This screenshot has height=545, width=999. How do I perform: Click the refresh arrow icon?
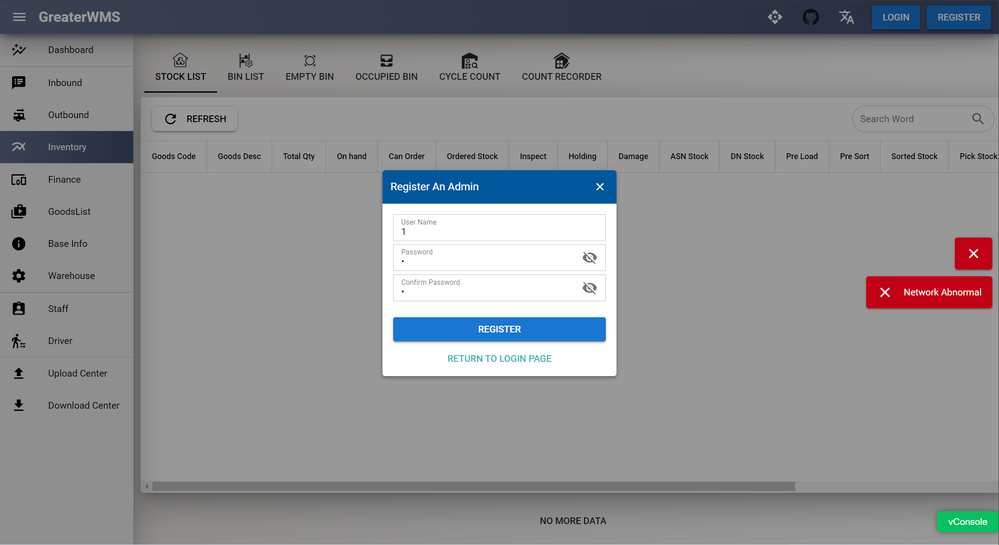click(x=171, y=119)
